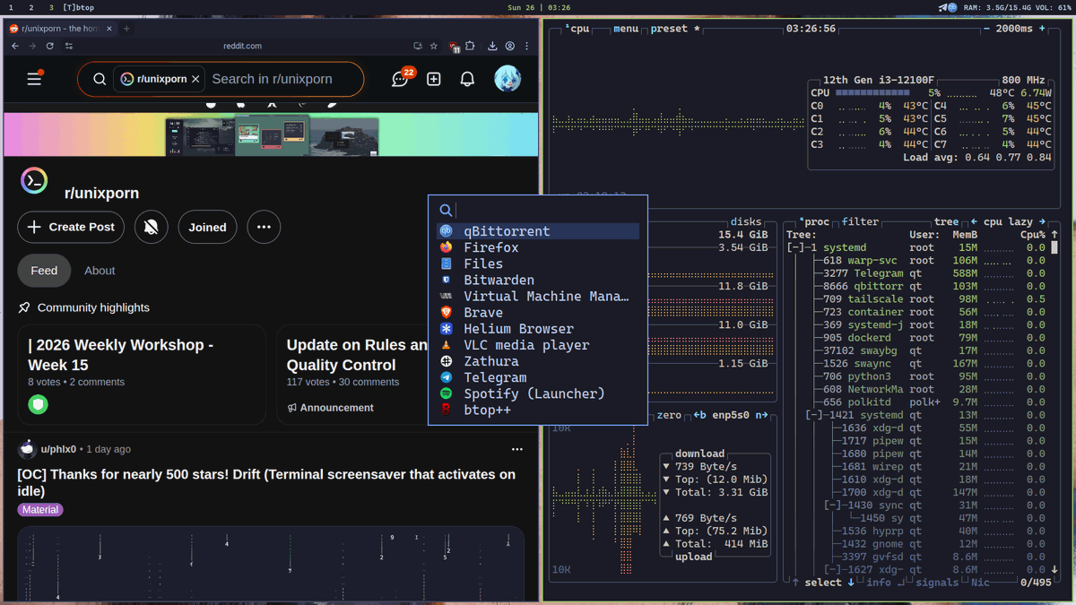Viewport: 1076px width, 605px height.
Task: Open Reddit notifications bell in header
Action: click(x=467, y=79)
